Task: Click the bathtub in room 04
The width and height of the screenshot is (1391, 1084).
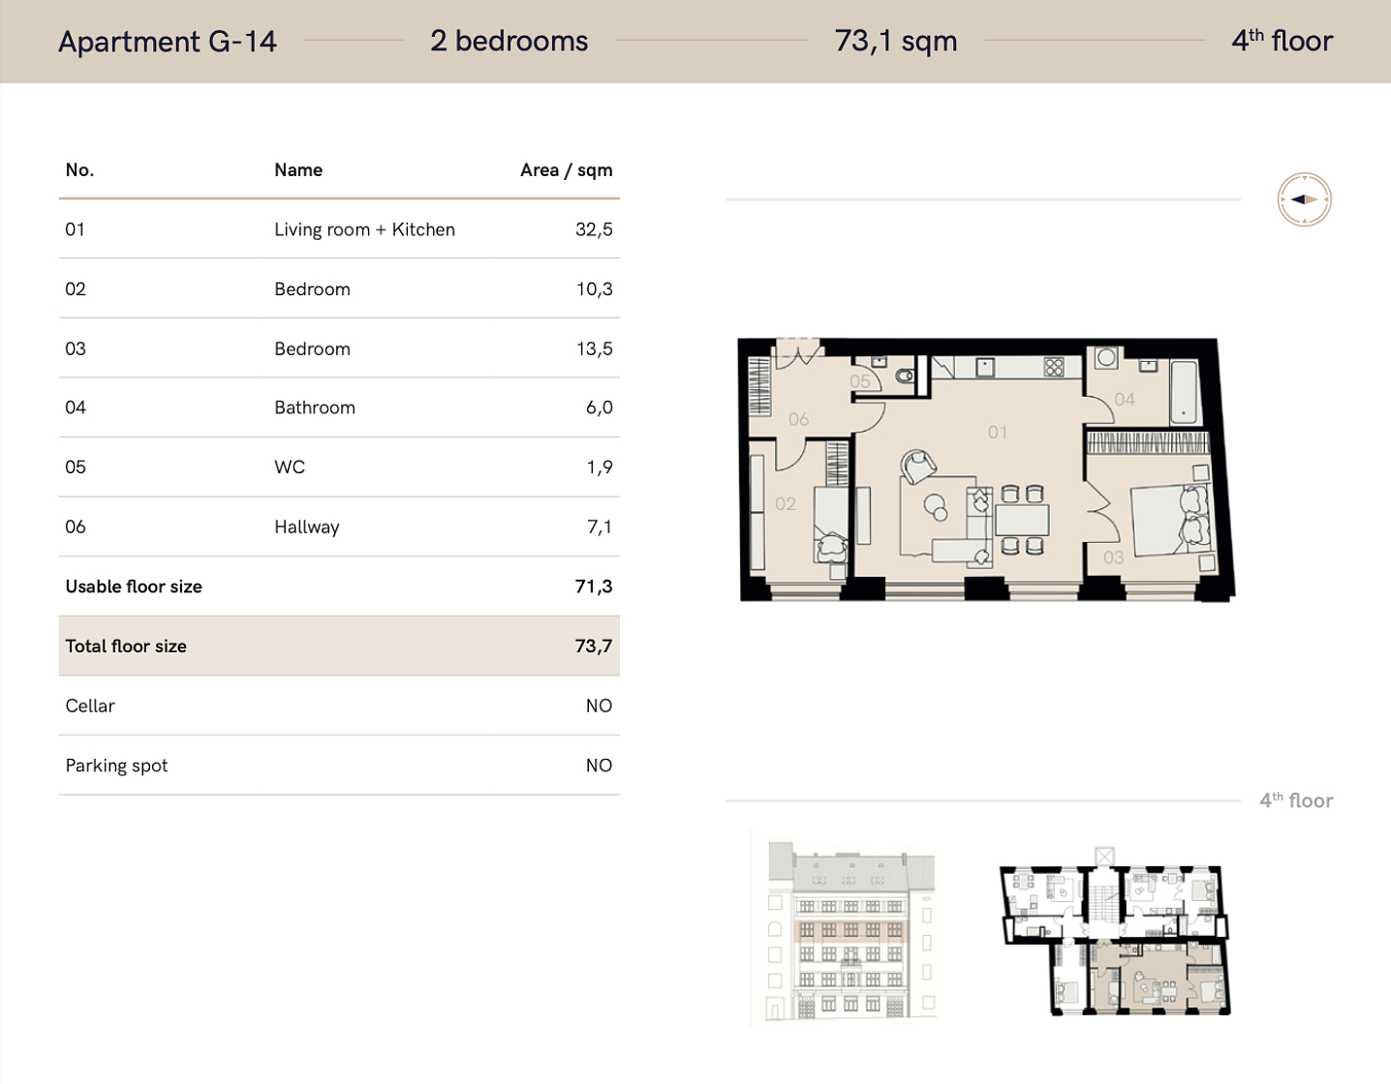Action: (1184, 392)
